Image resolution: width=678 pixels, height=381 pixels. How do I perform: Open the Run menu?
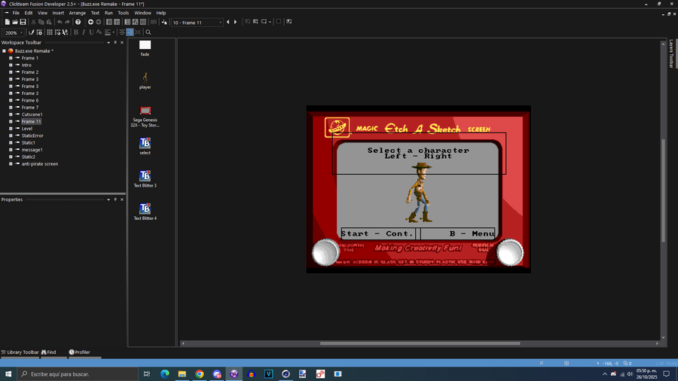[x=108, y=13]
